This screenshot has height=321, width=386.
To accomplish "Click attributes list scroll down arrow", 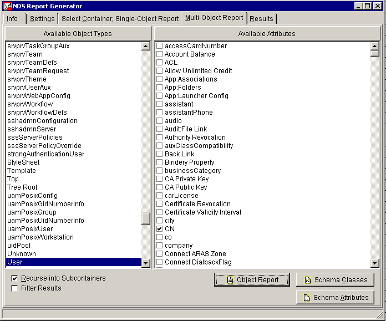I will pyautogui.click(x=375, y=263).
